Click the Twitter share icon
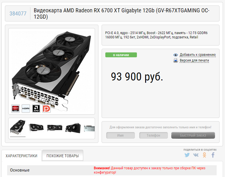The width and height of the screenshot is (225, 177). 187,155
